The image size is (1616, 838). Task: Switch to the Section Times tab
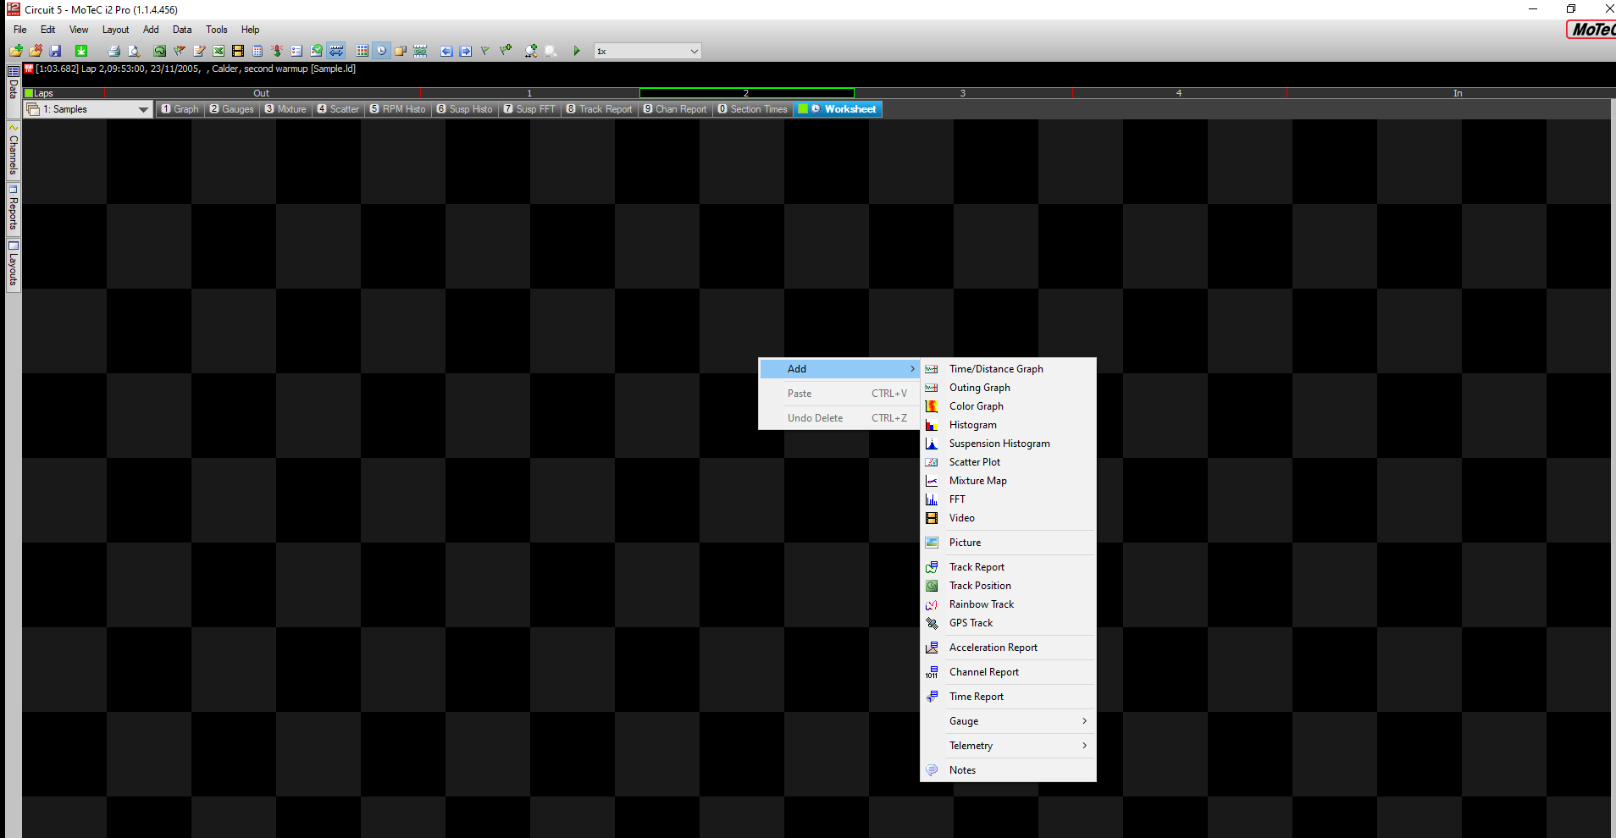pyautogui.click(x=753, y=109)
